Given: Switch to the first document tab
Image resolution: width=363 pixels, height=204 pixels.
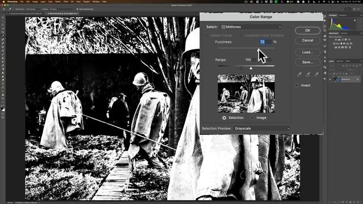Looking at the screenshot, I should (x=26, y=14).
